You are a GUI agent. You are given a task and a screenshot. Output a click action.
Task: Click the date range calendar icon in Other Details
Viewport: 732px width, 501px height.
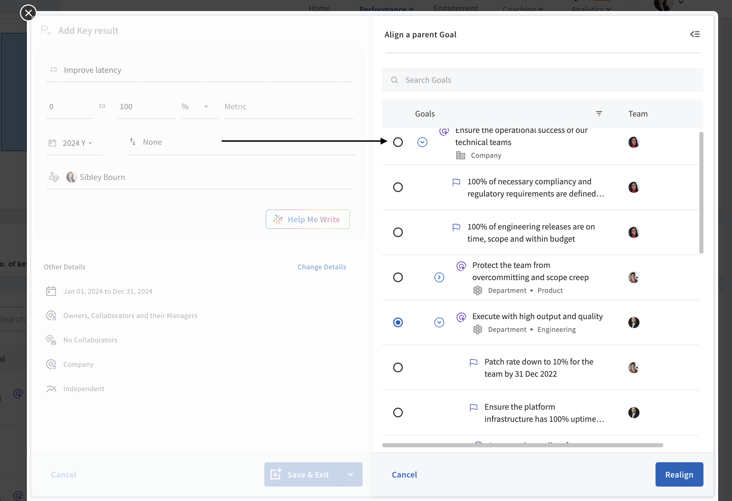[51, 291]
